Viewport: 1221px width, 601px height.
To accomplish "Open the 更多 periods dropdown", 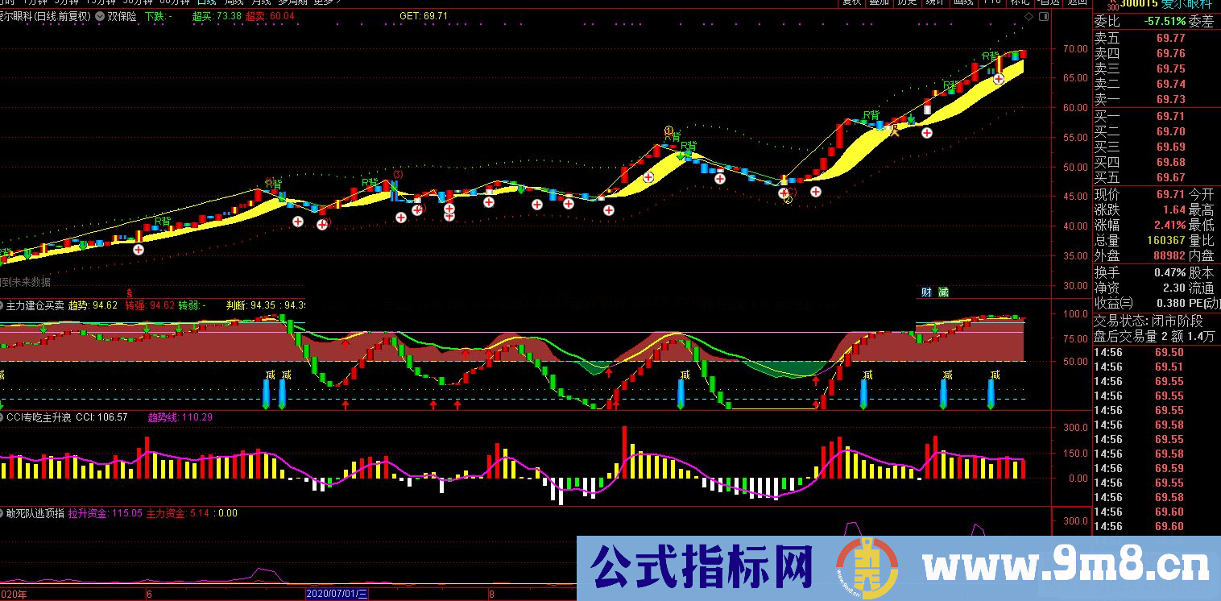I will [x=329, y=2].
